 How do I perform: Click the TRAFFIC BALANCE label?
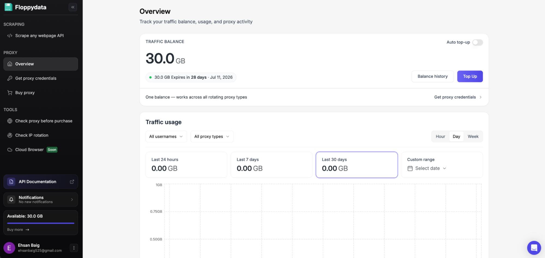point(165,42)
